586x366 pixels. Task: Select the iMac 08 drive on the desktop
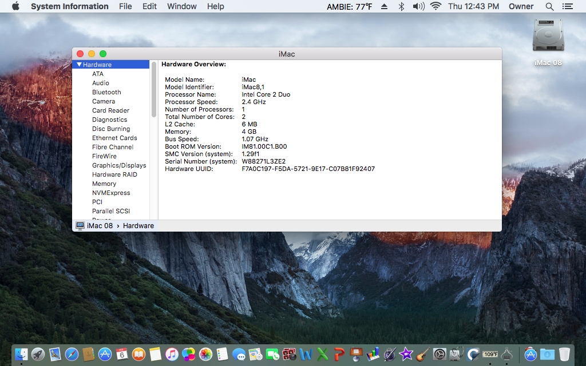tap(548, 42)
